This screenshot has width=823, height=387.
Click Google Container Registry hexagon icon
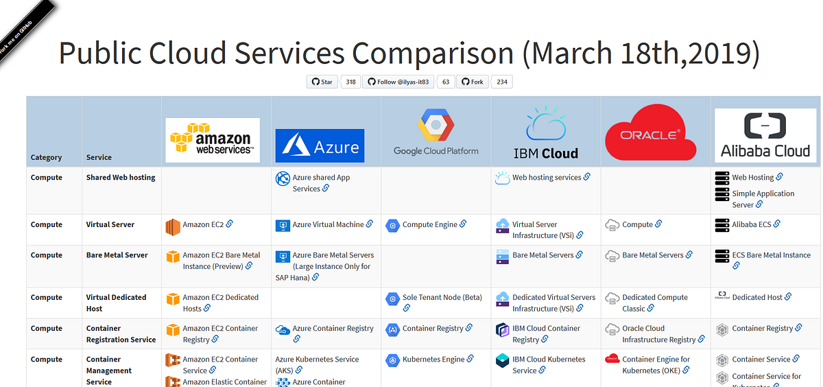pyautogui.click(x=392, y=329)
